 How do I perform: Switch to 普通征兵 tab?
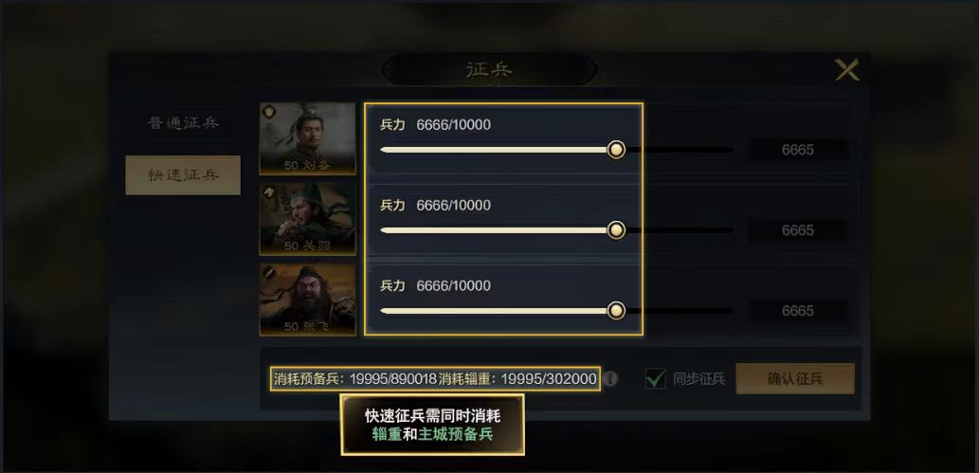tap(183, 122)
